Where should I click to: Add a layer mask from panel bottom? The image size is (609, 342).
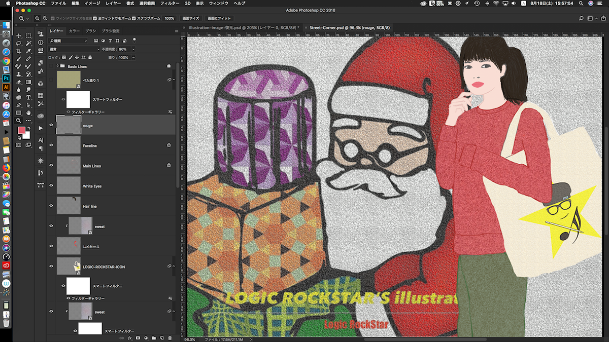138,337
